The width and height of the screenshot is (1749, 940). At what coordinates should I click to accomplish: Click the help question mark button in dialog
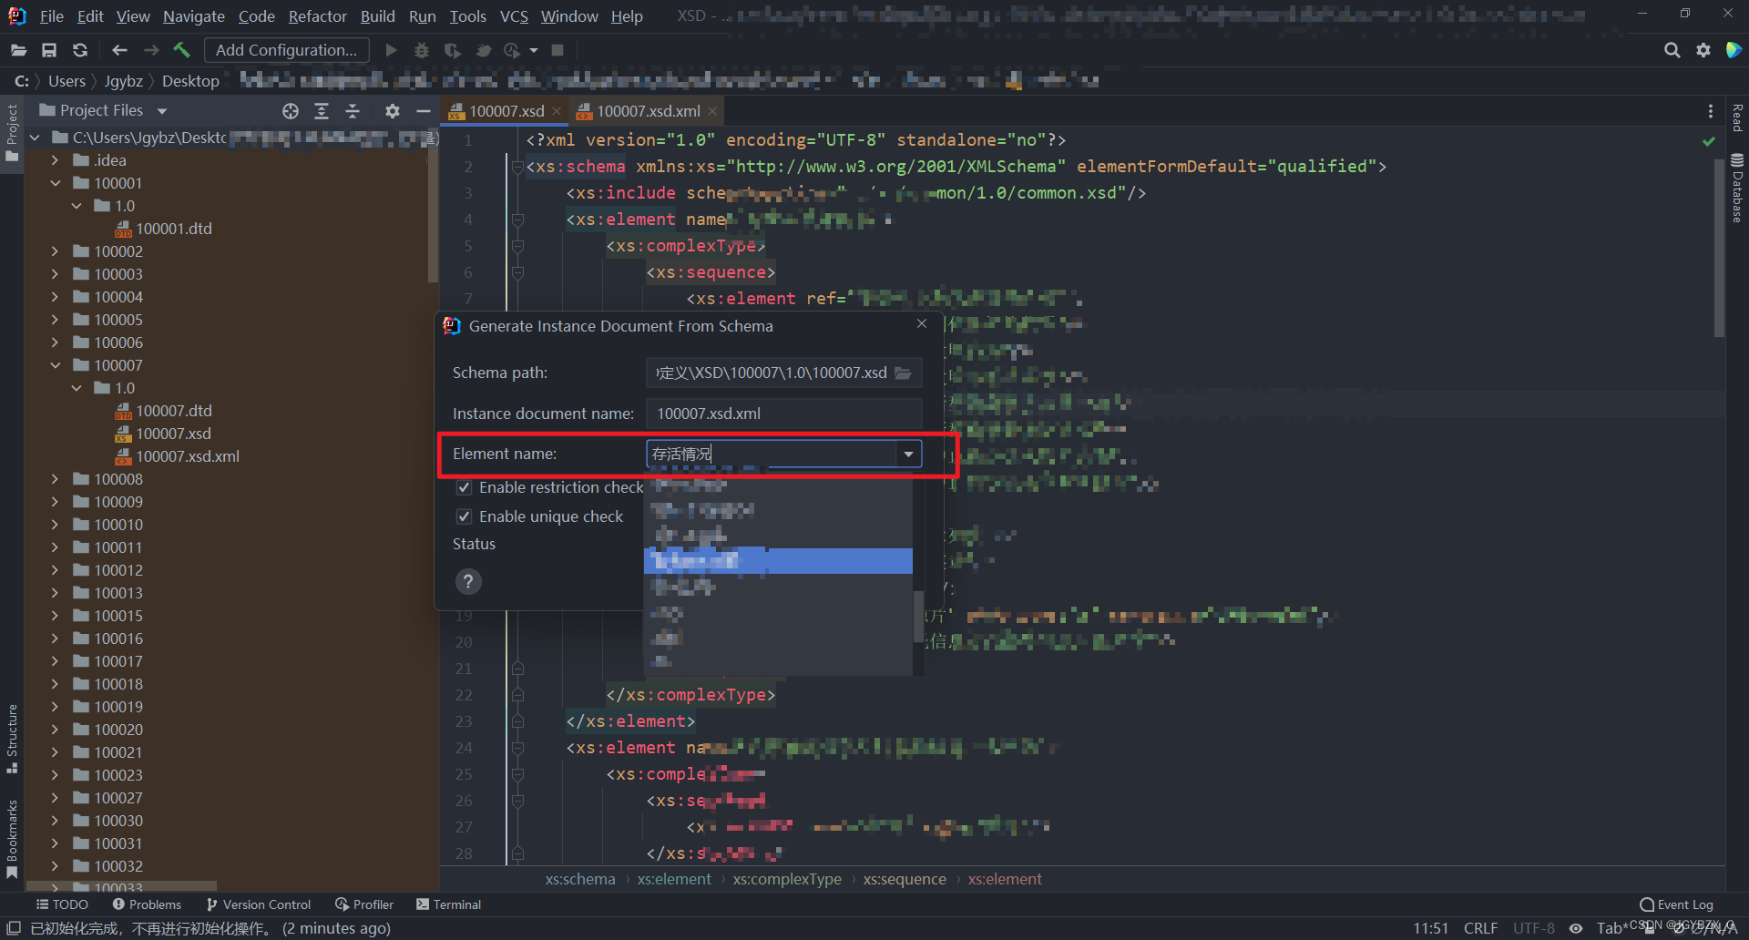(x=468, y=581)
